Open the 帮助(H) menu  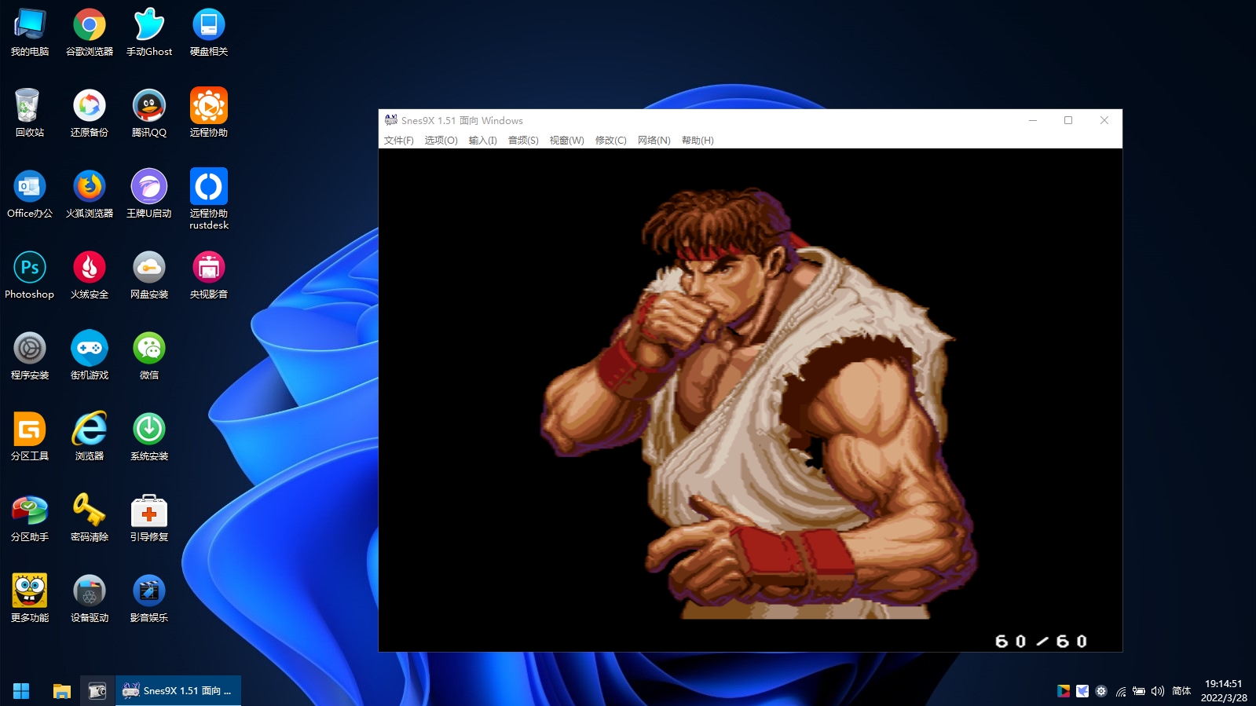[698, 141]
